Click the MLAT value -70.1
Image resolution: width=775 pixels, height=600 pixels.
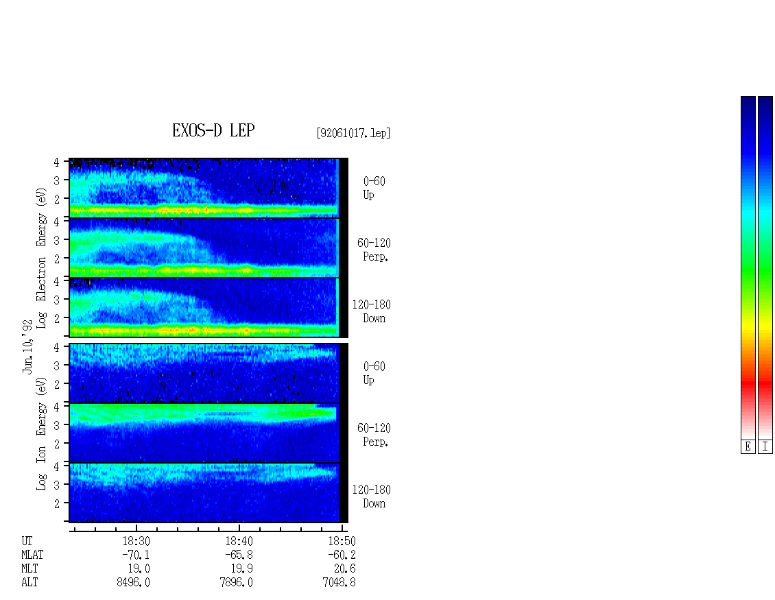135,555
